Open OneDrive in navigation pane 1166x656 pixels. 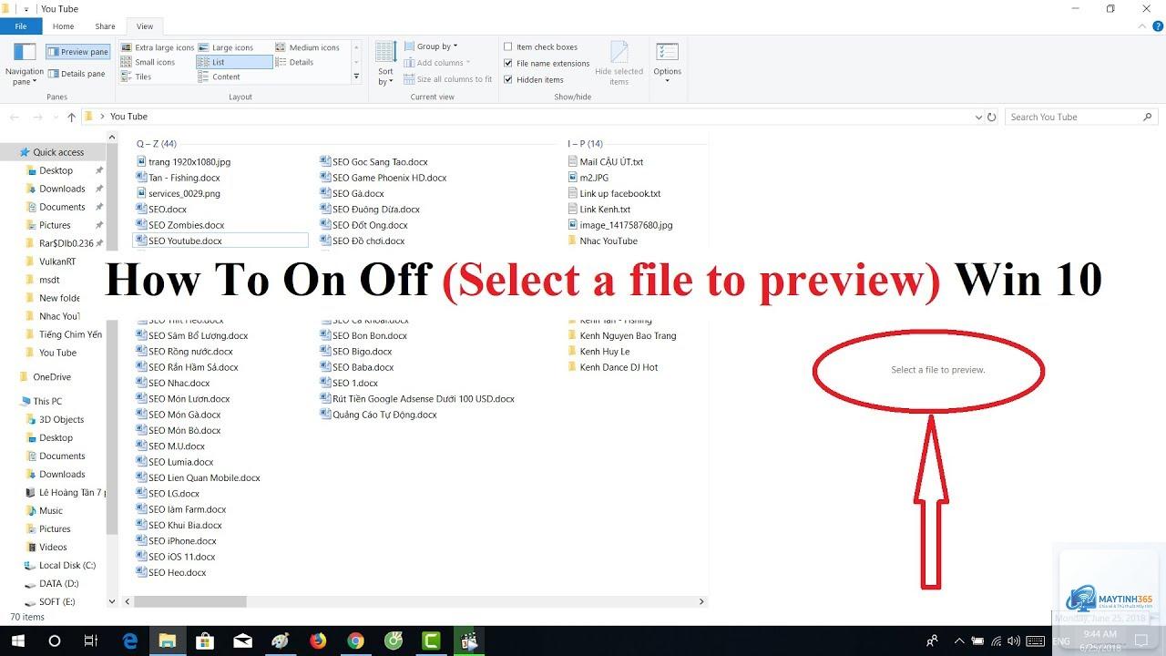pyautogui.click(x=52, y=376)
